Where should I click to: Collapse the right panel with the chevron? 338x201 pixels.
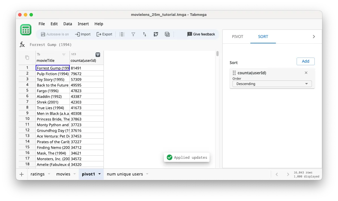tap(314, 36)
